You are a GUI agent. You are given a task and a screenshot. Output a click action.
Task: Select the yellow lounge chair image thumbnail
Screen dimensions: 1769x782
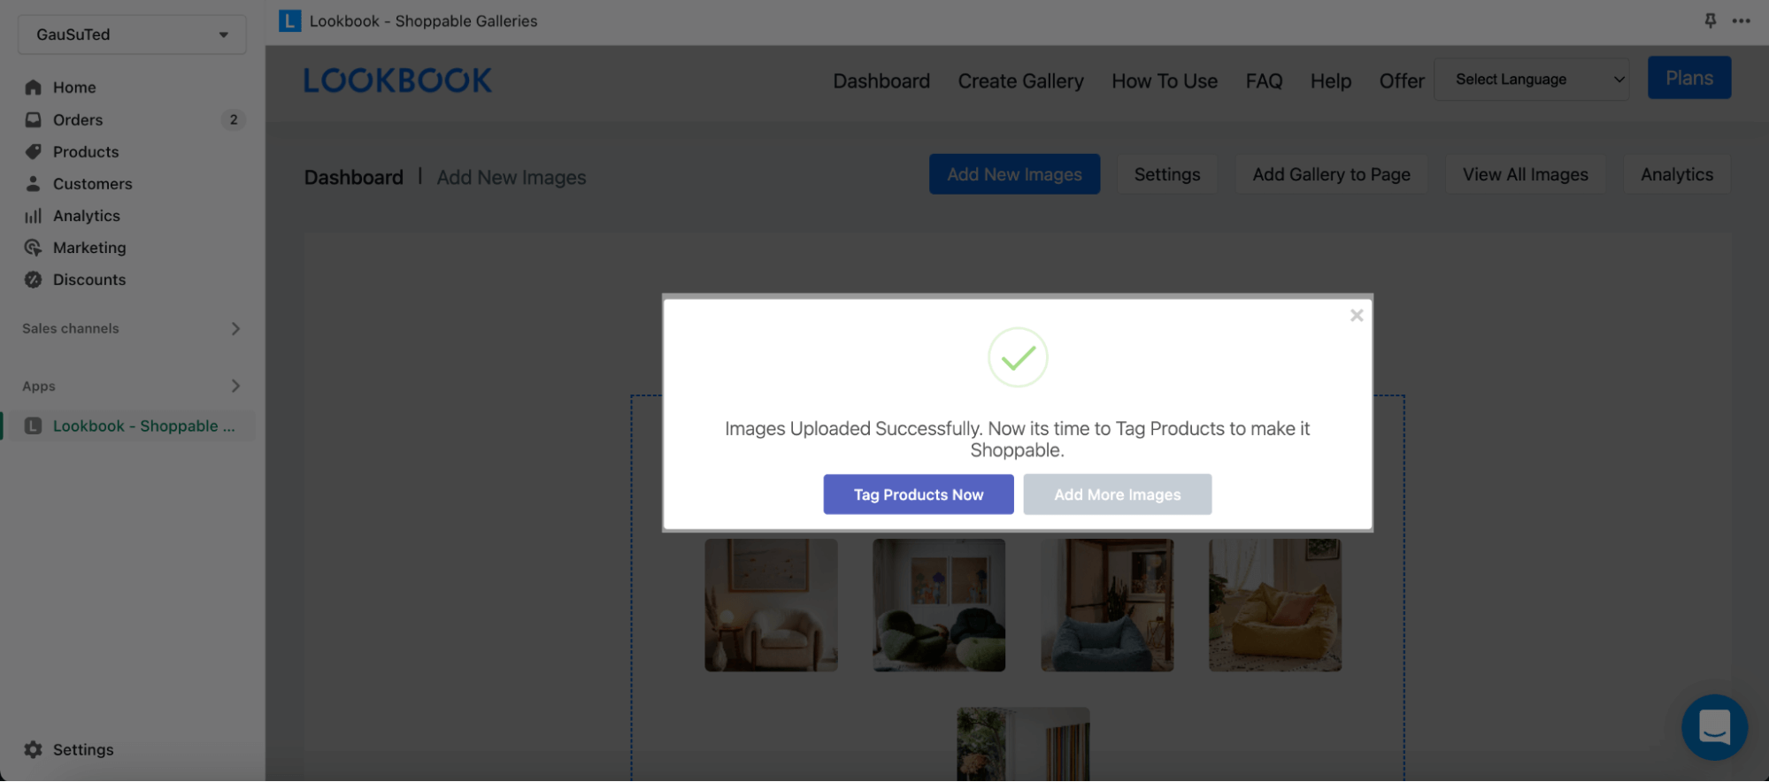[x=1275, y=605]
